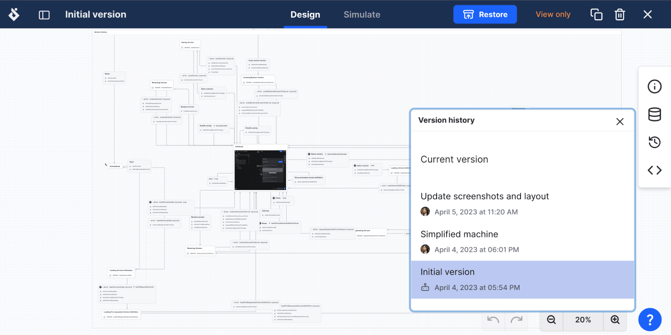The height and width of the screenshot is (335, 671).
Task: Switch to the Design tab
Action: [x=305, y=14]
